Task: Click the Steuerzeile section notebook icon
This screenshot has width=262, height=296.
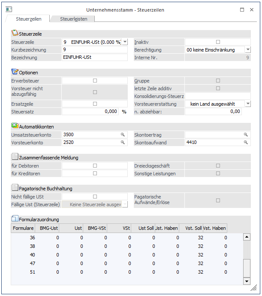Action: (15, 33)
